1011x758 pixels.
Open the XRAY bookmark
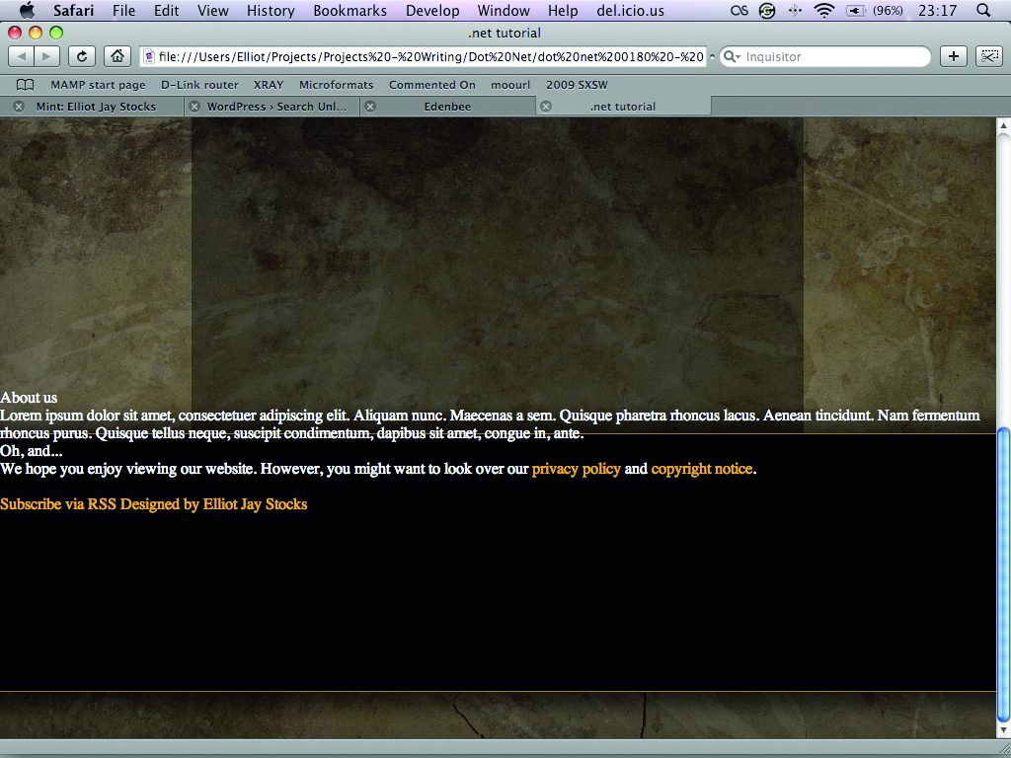[269, 85]
